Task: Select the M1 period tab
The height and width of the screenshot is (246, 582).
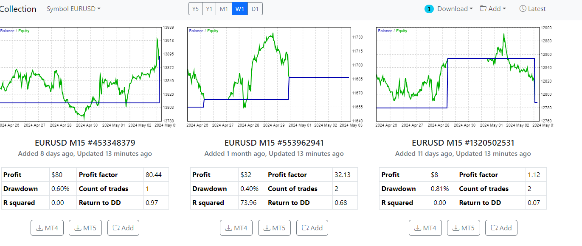Action: click(224, 9)
